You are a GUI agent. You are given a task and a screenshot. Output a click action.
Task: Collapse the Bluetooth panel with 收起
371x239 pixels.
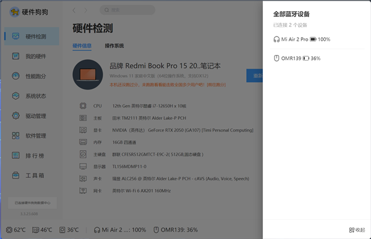(357, 230)
